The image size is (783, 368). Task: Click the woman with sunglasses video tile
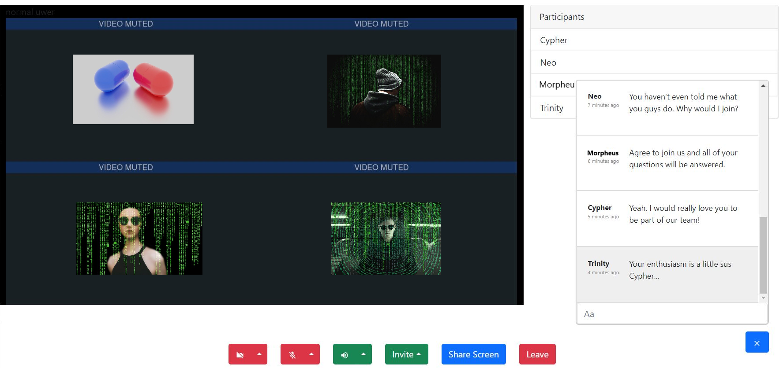pyautogui.click(x=139, y=239)
